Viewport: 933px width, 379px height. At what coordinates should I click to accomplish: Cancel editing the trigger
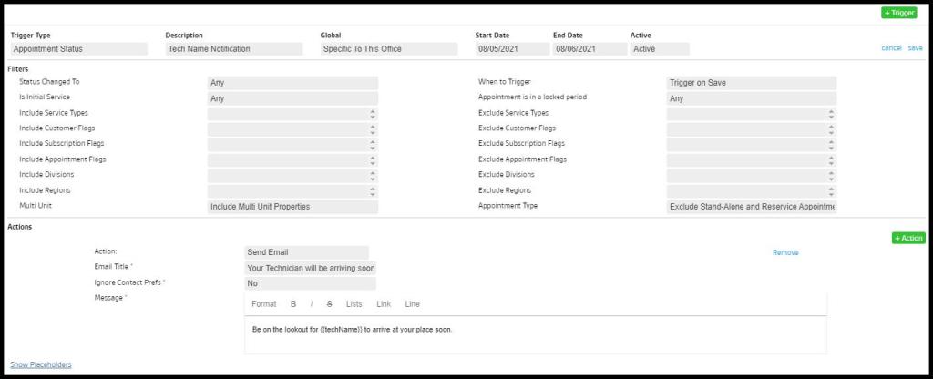[x=891, y=48]
